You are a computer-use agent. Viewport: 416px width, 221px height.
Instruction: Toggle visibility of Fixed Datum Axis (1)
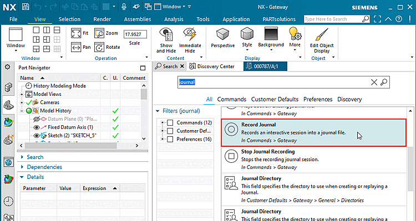pyautogui.click(x=37, y=127)
